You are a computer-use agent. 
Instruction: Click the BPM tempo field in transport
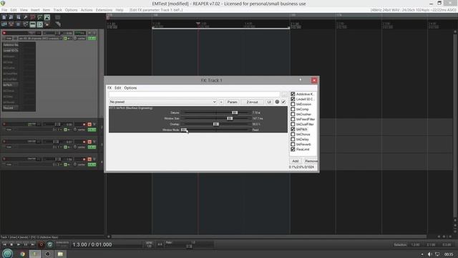click(x=150, y=244)
